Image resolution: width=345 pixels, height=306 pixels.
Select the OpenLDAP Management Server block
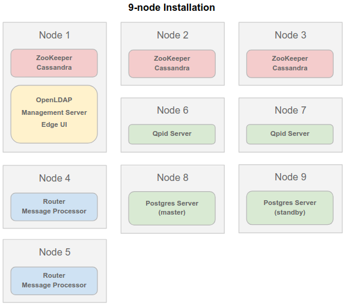[54, 114]
